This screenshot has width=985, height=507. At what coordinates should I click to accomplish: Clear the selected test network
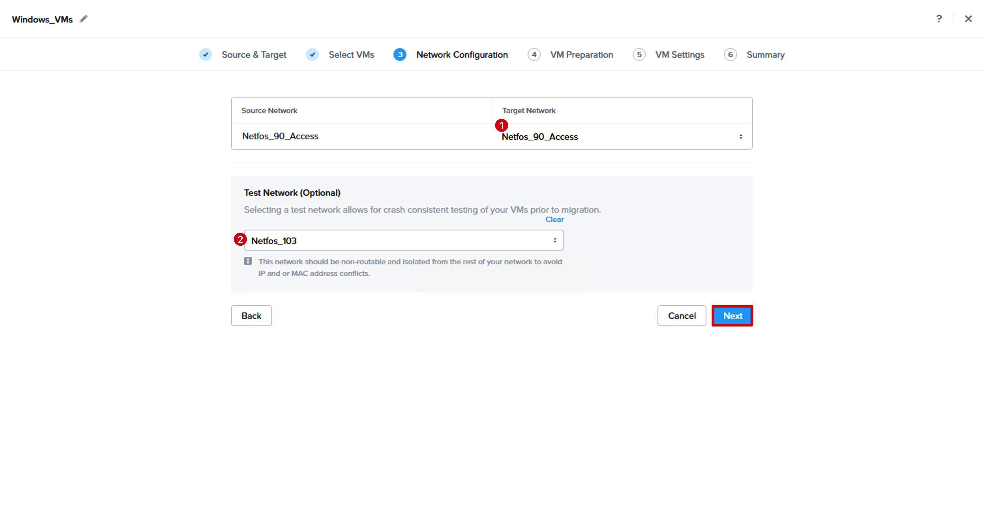tap(554, 219)
